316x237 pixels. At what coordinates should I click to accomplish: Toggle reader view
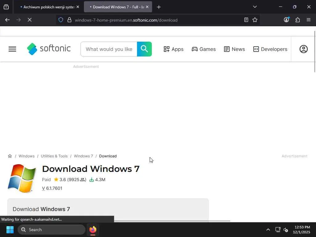(246, 20)
